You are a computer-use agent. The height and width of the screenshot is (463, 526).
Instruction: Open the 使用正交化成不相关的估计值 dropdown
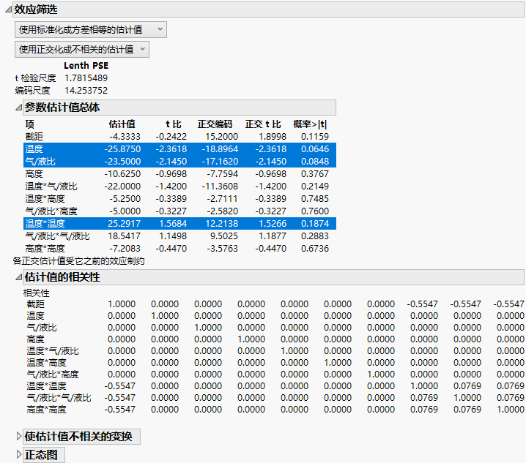(x=82, y=50)
